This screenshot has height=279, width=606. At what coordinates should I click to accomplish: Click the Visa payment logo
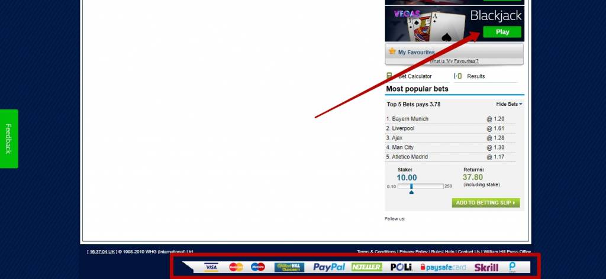[x=211, y=267]
